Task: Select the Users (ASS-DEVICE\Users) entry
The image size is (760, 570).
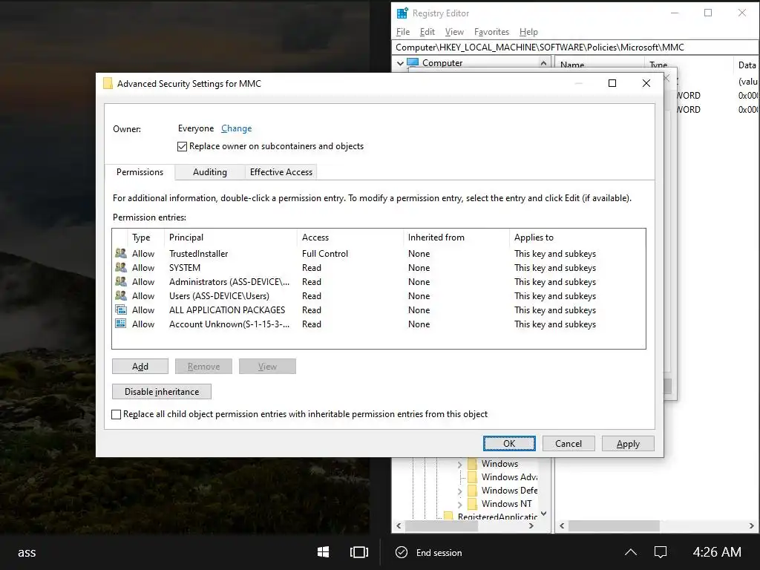Action: point(379,295)
